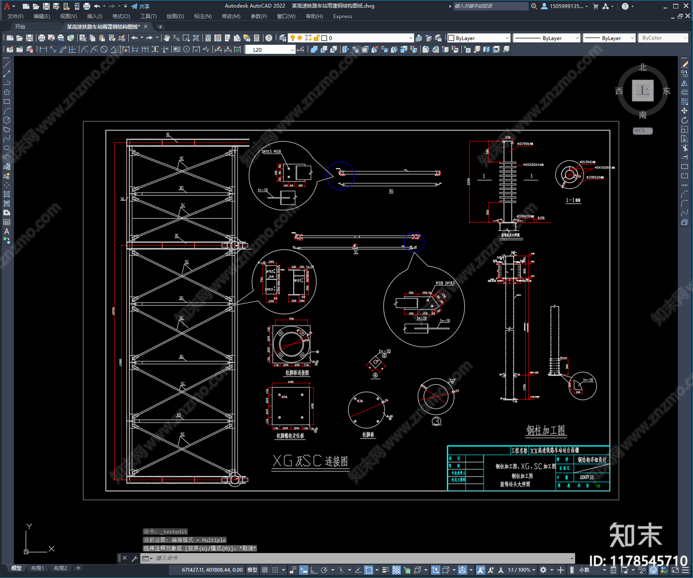Toggle lineweight display in status bar
693x578 pixels.
386,570
